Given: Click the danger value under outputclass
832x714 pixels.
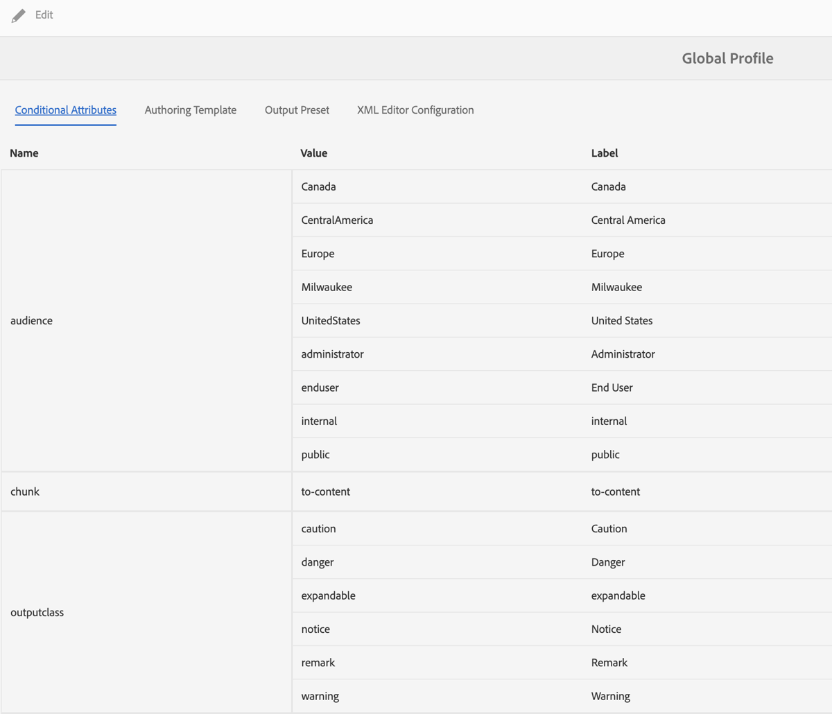Looking at the screenshot, I should pyautogui.click(x=317, y=561).
